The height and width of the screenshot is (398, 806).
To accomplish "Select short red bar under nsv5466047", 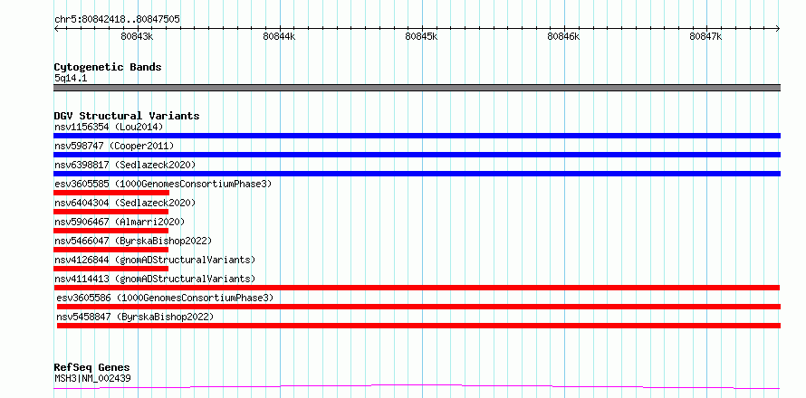I will (111, 250).
